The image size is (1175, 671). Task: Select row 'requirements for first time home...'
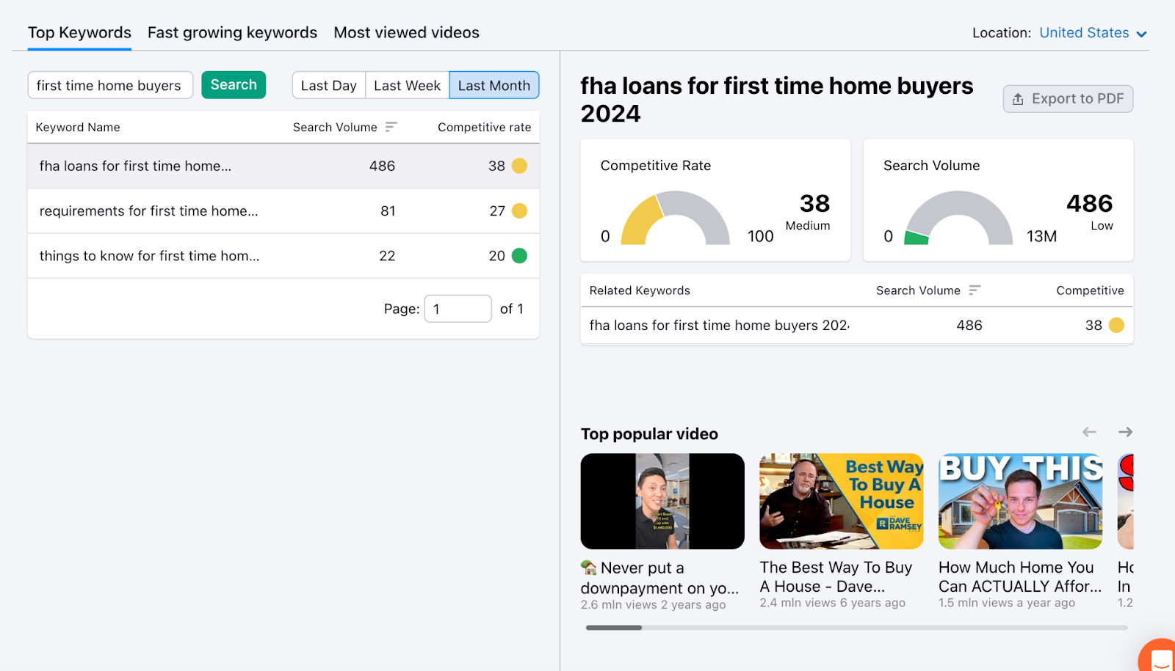point(283,211)
